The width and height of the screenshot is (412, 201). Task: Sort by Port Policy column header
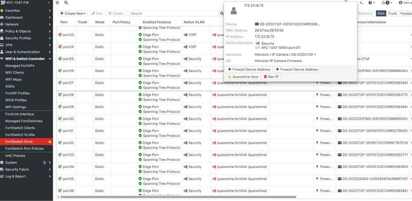tap(121, 22)
